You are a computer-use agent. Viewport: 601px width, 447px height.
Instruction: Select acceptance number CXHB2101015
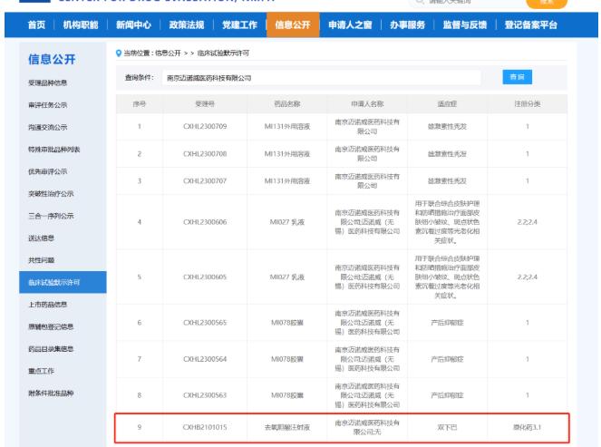(205, 427)
